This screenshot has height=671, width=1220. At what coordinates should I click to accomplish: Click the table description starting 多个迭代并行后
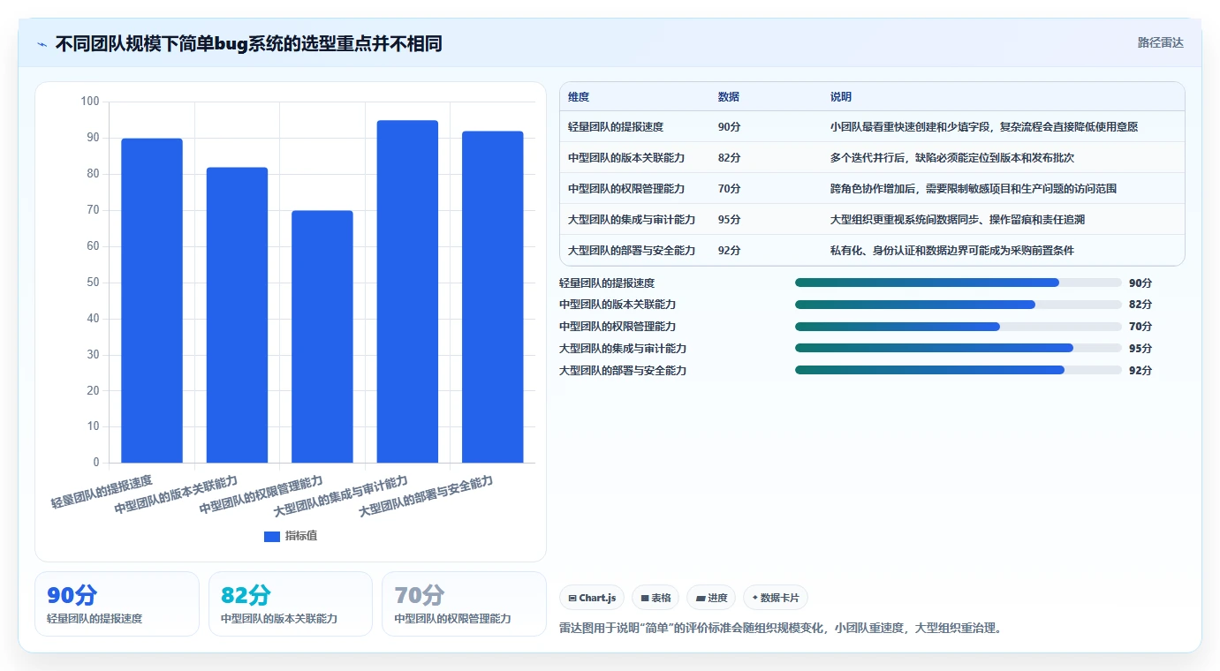952,158
